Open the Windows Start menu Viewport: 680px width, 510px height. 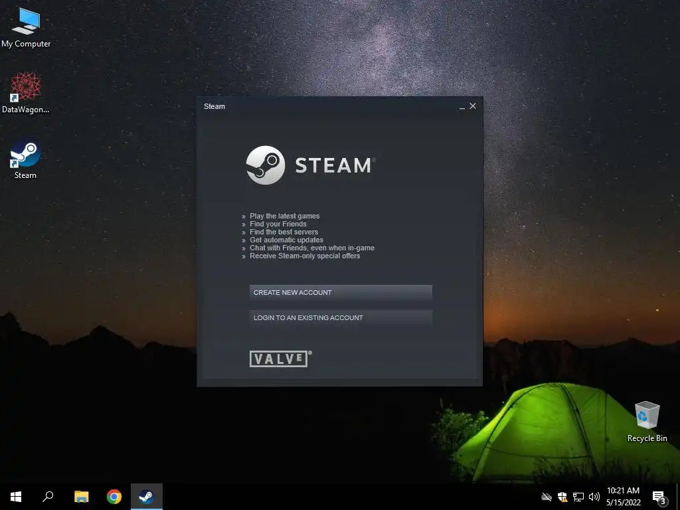point(16,497)
